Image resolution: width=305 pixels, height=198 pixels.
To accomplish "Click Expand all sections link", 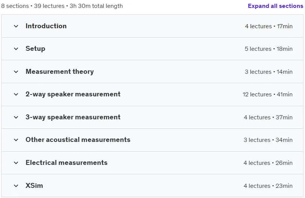I will (276, 6).
